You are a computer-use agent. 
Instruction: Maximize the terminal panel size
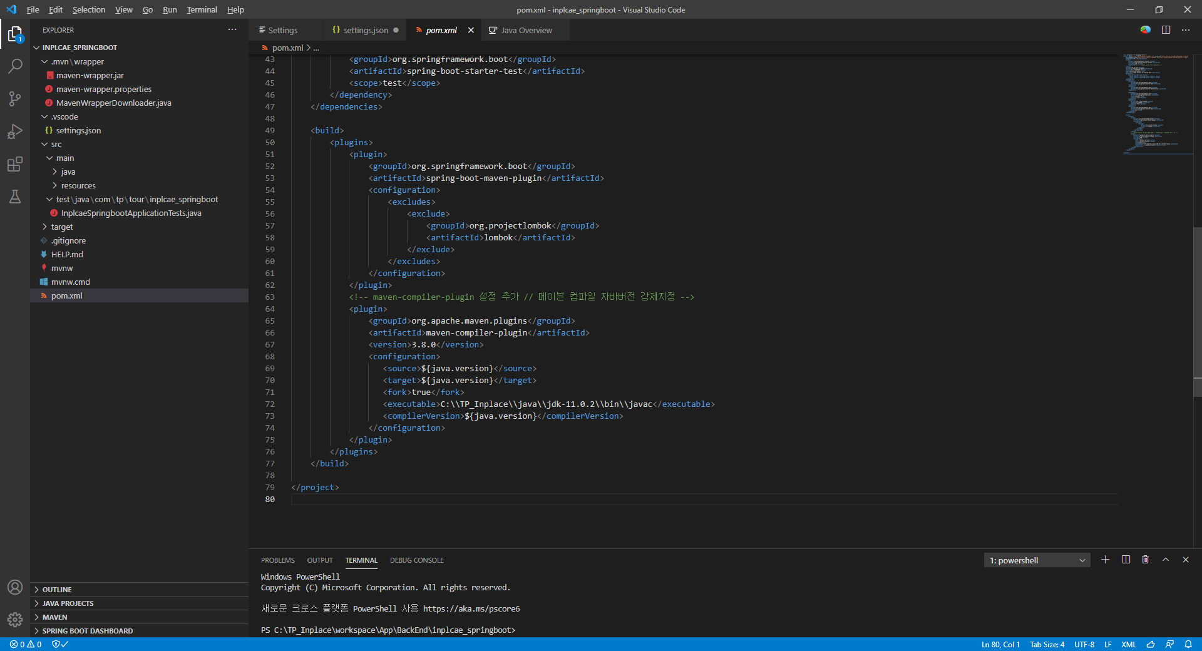pyautogui.click(x=1166, y=560)
